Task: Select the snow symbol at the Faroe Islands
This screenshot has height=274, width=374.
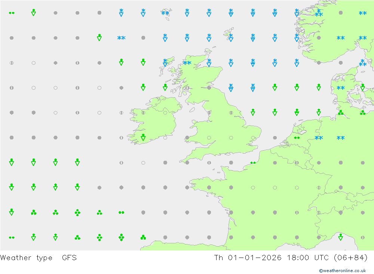Action: [x=165, y=13]
